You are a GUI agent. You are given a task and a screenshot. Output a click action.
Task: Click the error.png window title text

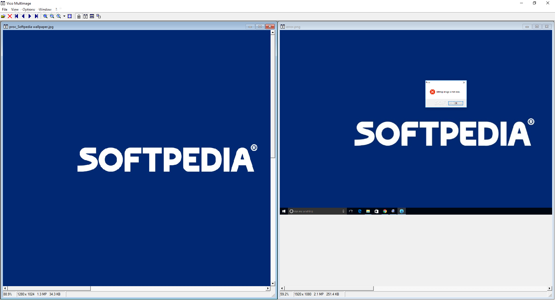coord(293,27)
